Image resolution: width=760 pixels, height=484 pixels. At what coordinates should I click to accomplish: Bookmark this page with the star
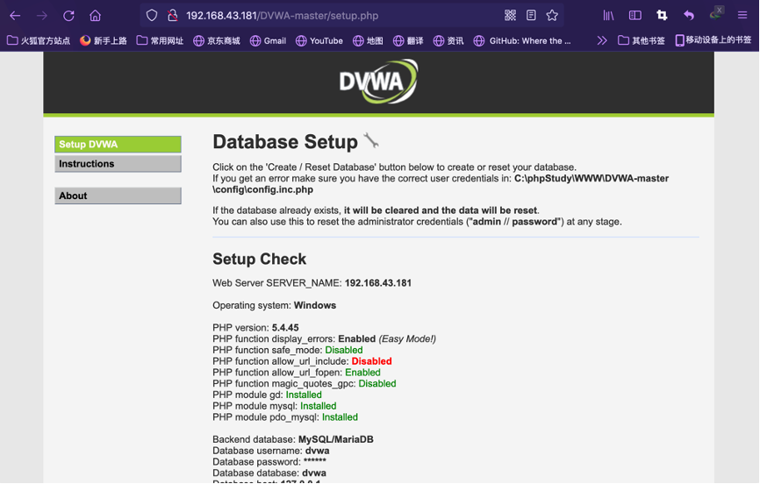(552, 16)
